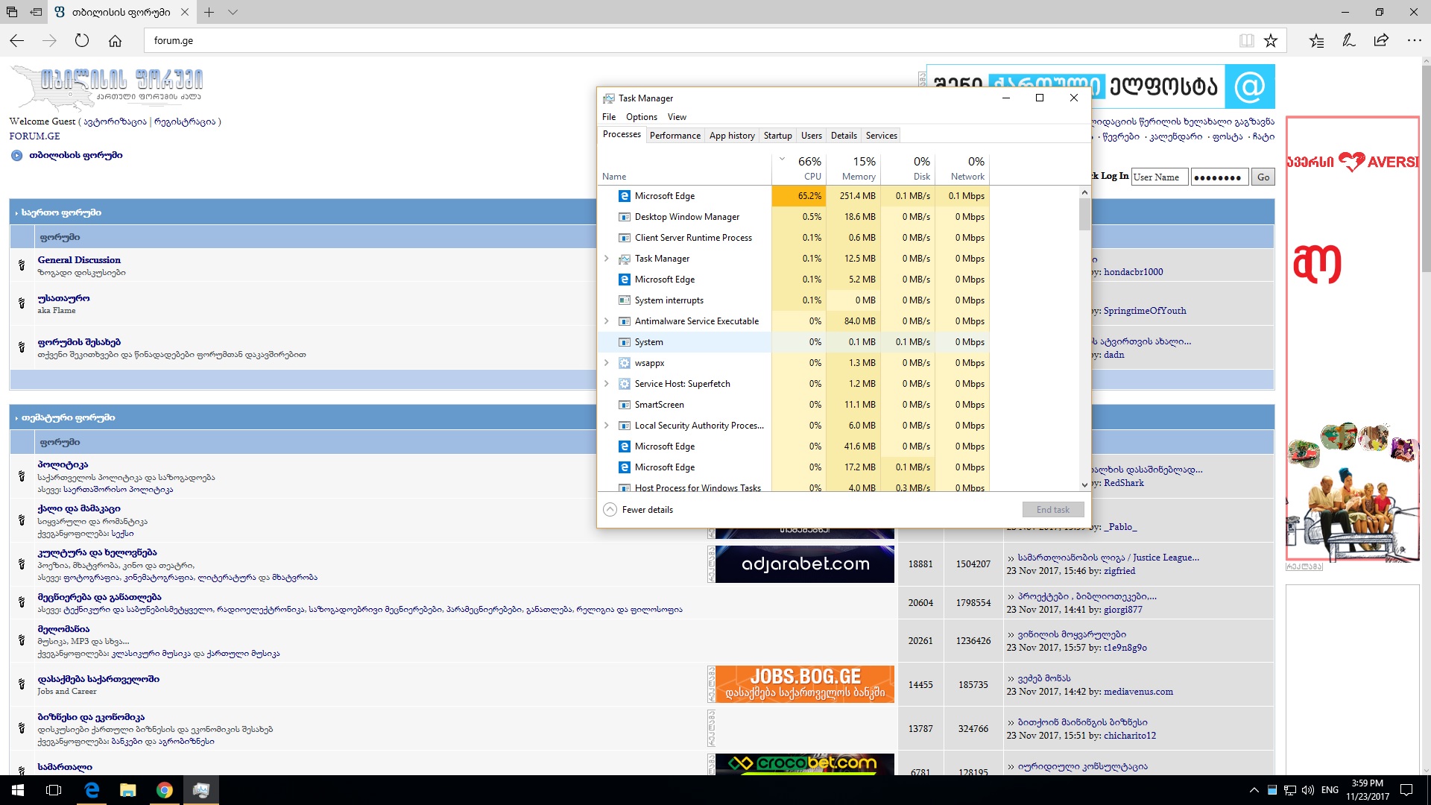Screen dimensions: 1431x805
Task: Collapse Task Manager with Fewer details
Action: (x=638, y=510)
